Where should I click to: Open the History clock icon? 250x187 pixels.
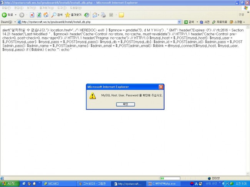(87, 15)
